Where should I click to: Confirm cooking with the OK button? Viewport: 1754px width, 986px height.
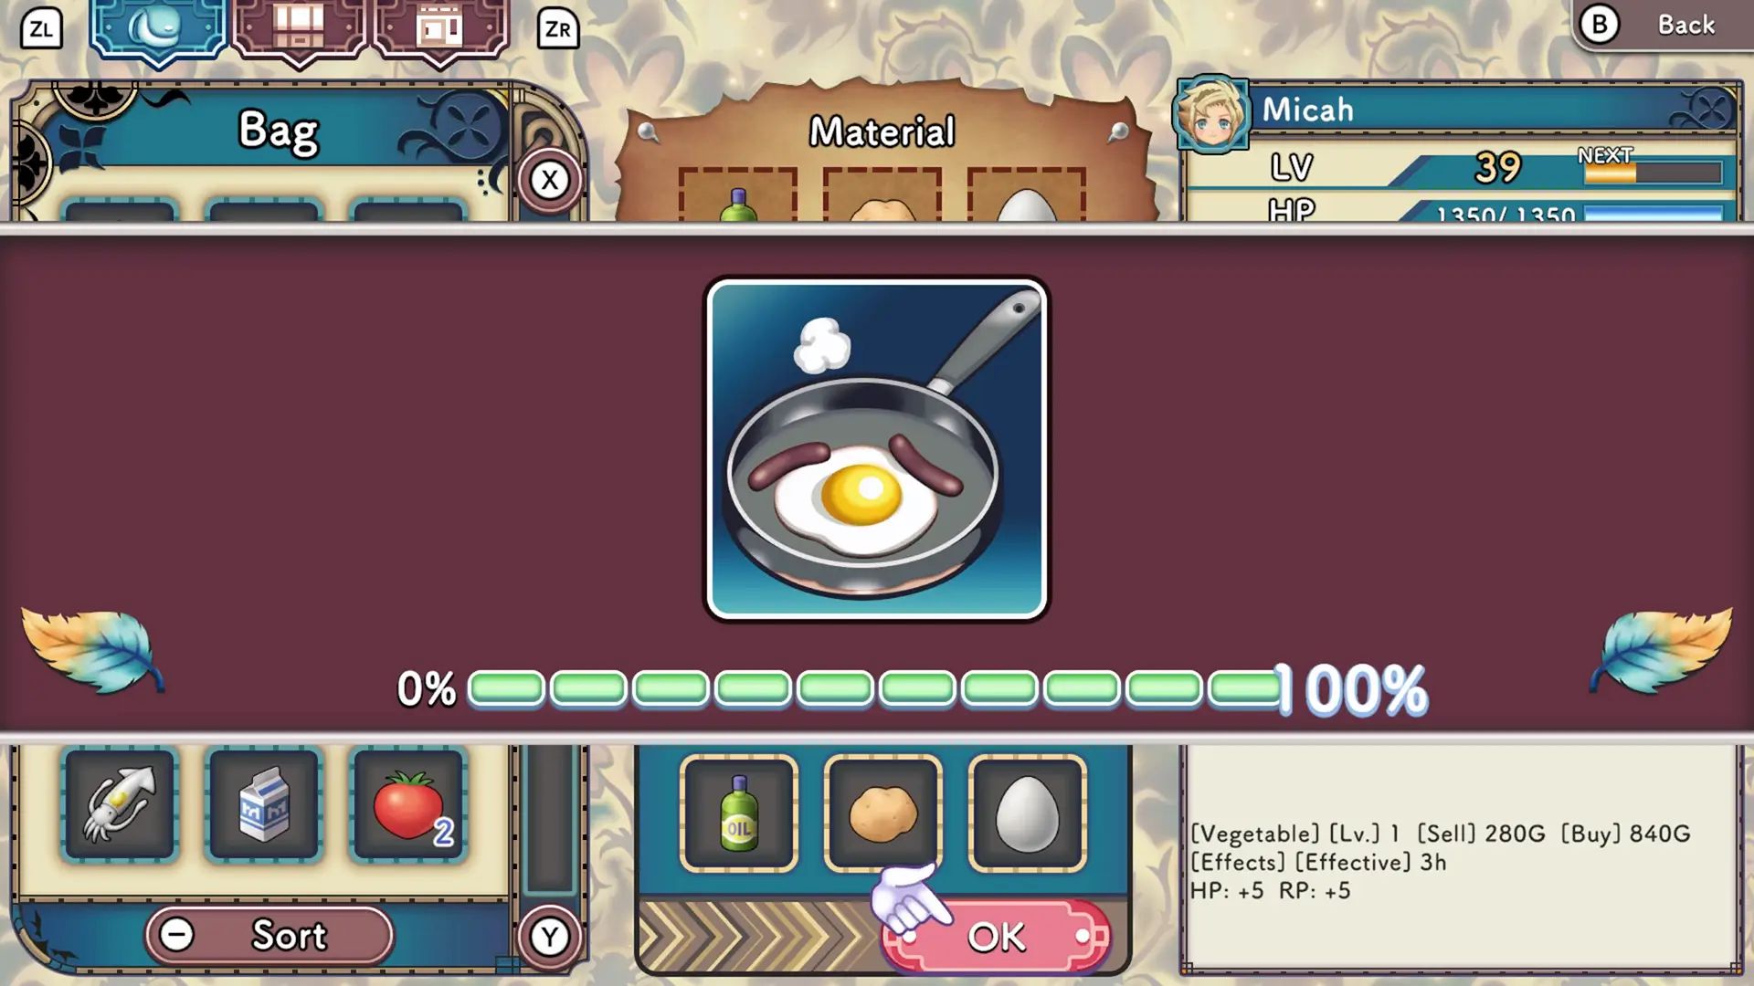pos(996,936)
